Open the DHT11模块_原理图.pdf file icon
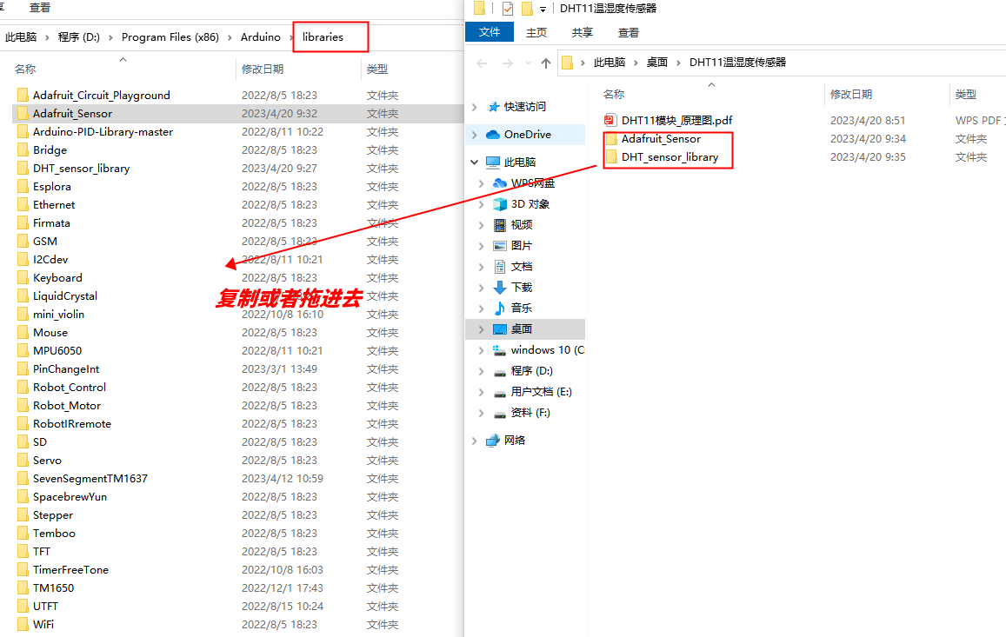 [x=610, y=120]
